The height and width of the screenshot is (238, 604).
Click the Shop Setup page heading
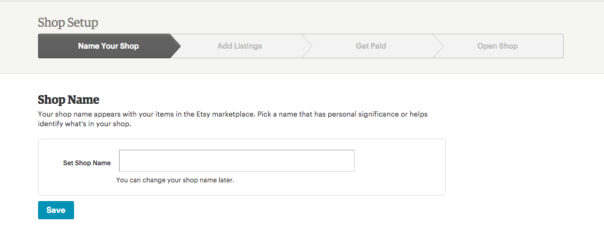[x=68, y=22]
